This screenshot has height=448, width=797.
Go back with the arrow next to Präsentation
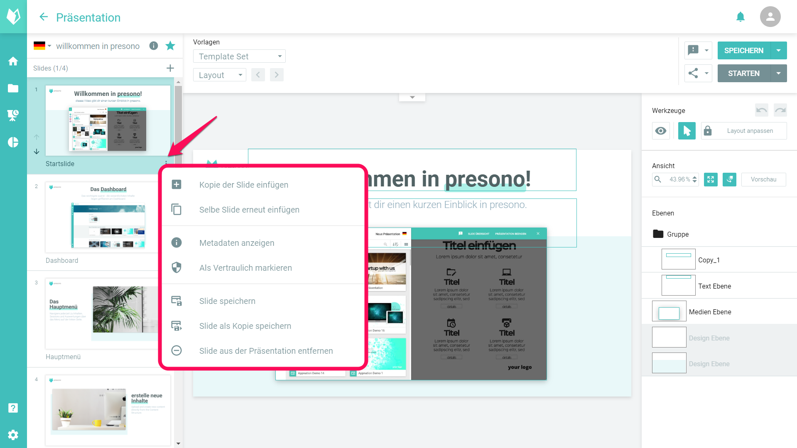(x=44, y=17)
